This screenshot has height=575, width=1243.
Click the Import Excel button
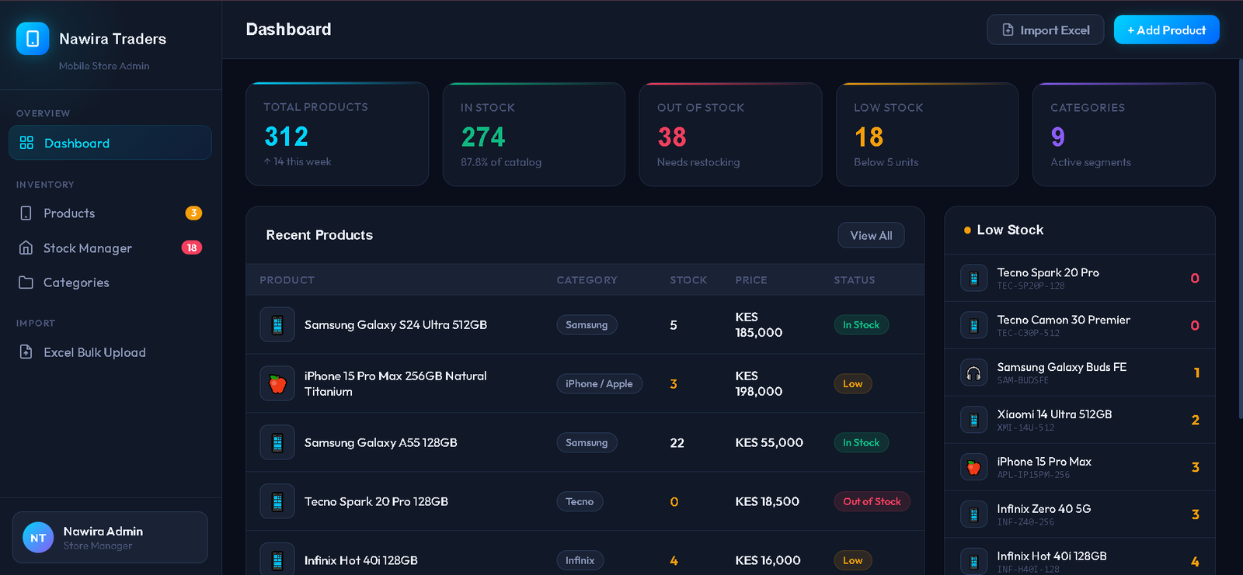(1045, 30)
